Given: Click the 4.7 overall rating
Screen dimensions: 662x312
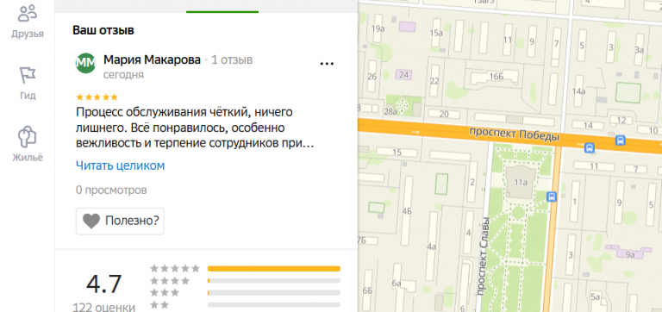Looking at the screenshot, I should pos(103,284).
